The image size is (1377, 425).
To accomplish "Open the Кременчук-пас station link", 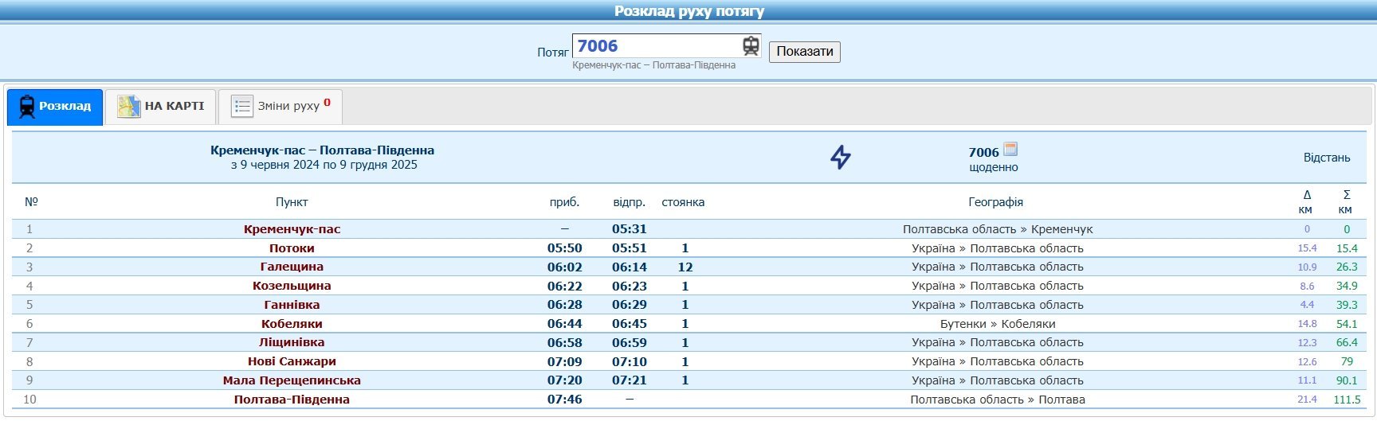I will [x=292, y=229].
